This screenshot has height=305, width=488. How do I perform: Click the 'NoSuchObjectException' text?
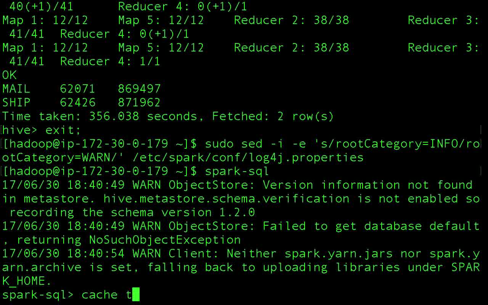(x=165, y=240)
